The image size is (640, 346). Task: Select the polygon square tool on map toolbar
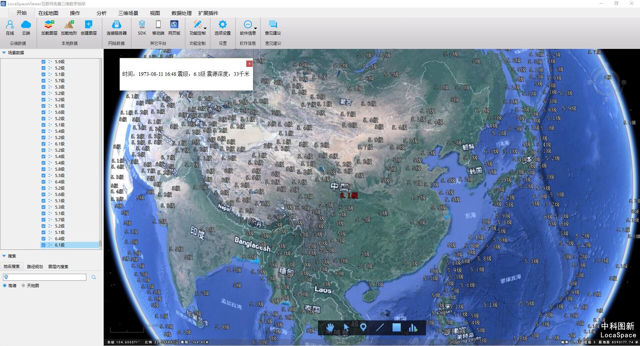[396, 328]
